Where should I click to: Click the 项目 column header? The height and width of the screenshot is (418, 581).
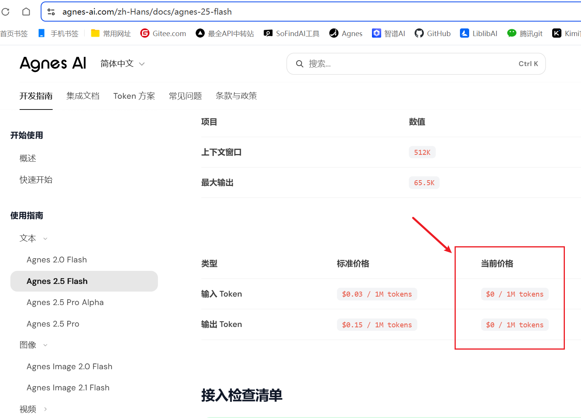pos(209,122)
